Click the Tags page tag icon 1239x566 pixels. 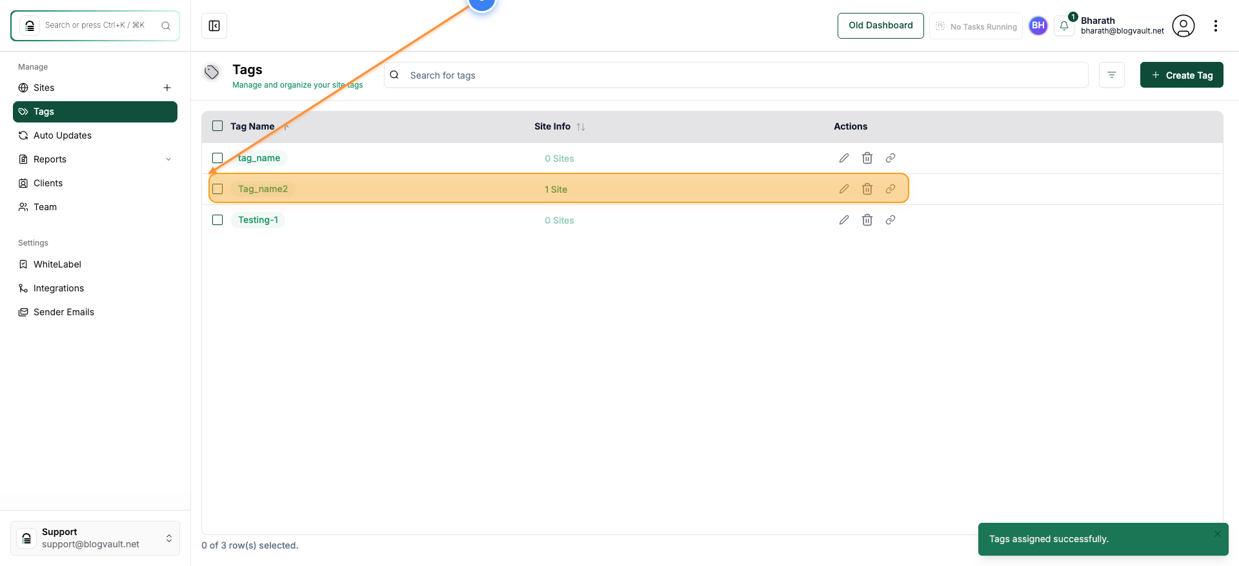[212, 72]
